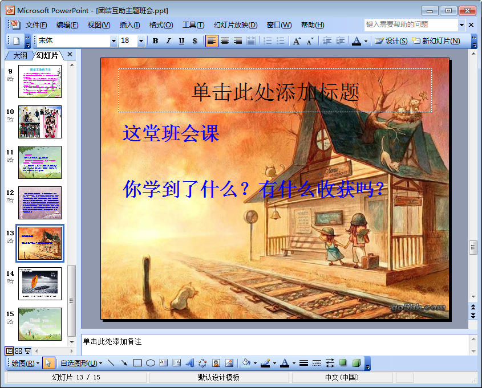This screenshot has height=388, width=482.
Task: Click the title placeholder 单击此处添加标题
Action: [x=275, y=91]
